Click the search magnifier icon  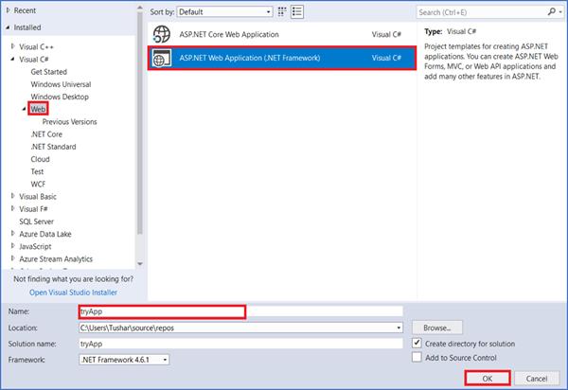[x=551, y=11]
